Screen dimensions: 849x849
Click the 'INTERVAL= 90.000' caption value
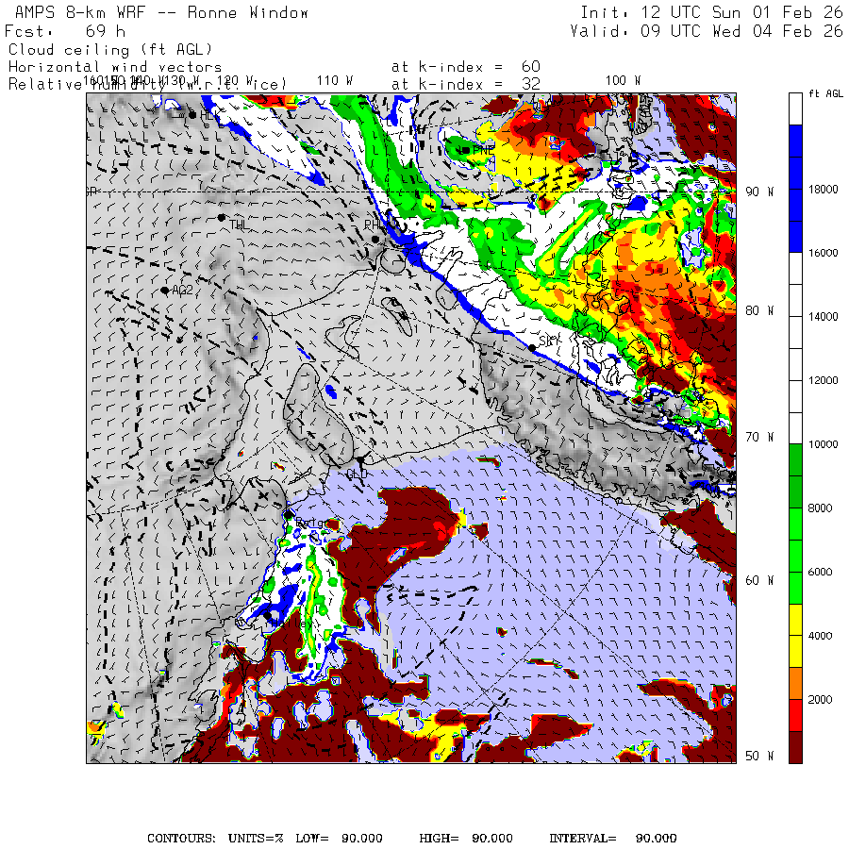pyautogui.click(x=613, y=839)
